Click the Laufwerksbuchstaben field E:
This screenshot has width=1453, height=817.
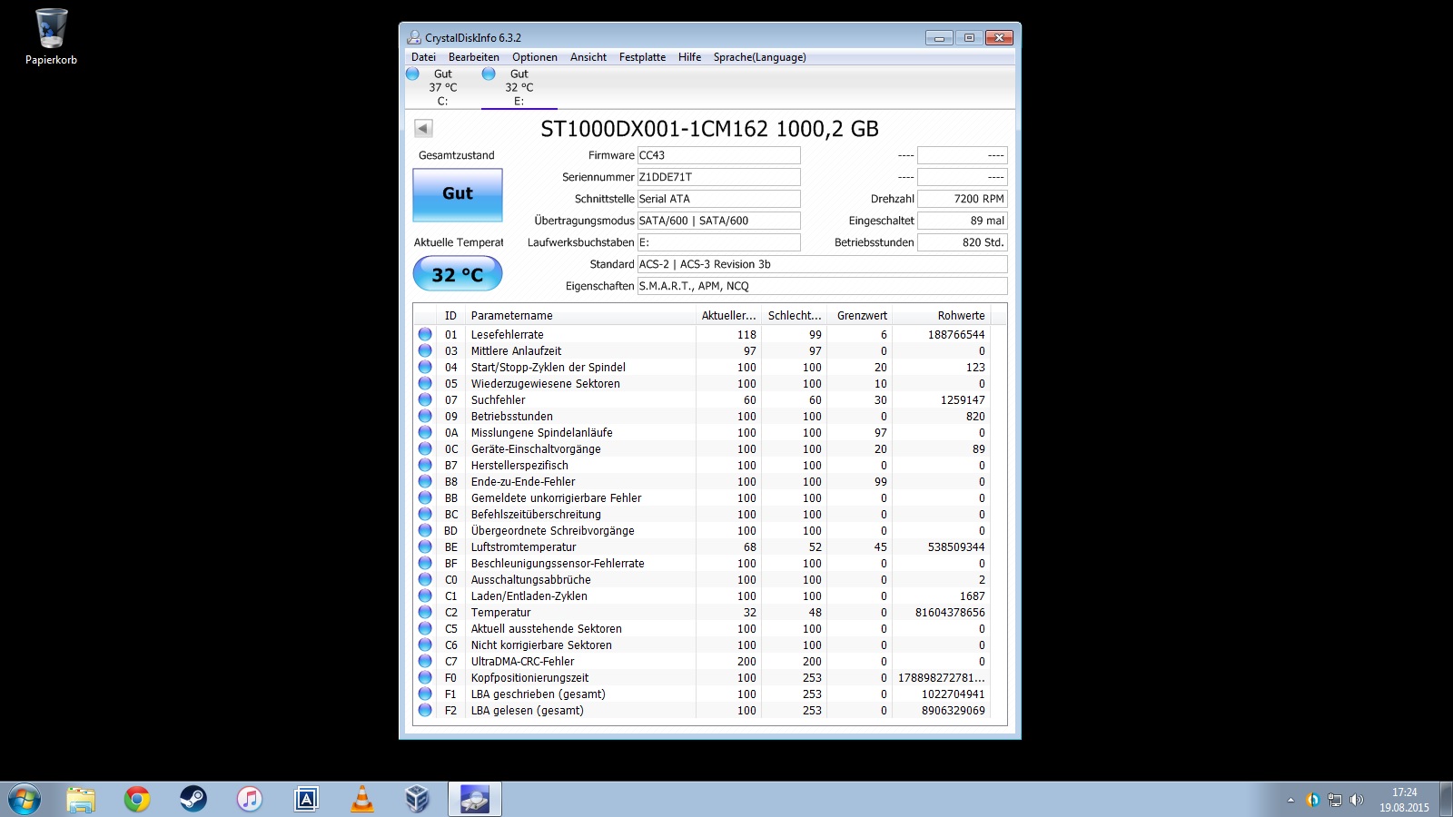pos(718,242)
